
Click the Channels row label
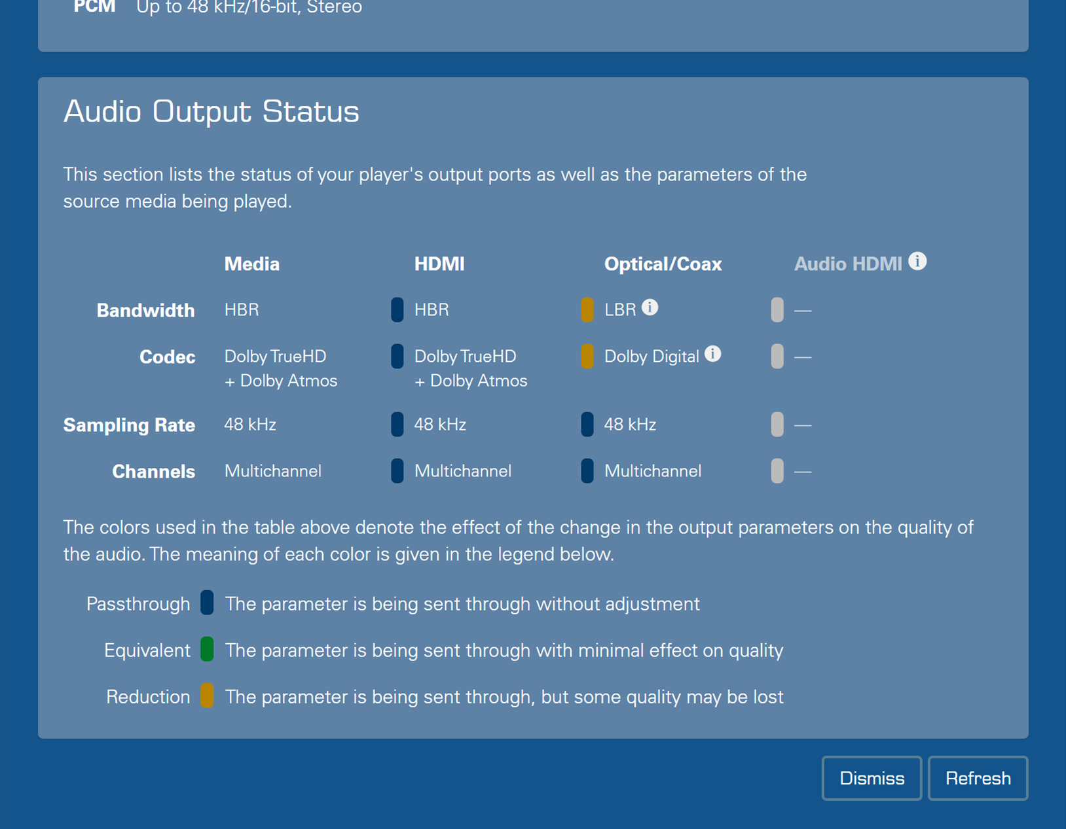(x=153, y=472)
